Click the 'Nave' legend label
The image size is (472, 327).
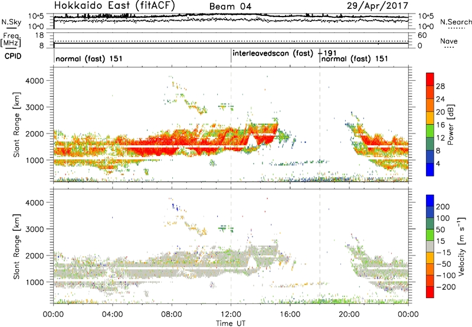(449, 41)
